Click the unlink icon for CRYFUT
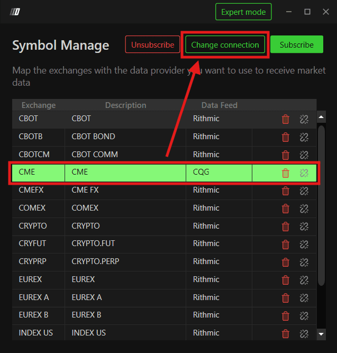 point(304,245)
